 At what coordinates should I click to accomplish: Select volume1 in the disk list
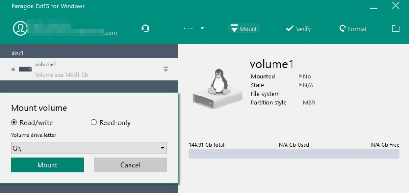(89, 70)
